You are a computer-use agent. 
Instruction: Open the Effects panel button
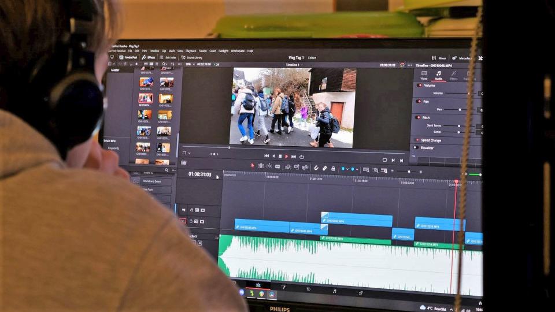149,57
